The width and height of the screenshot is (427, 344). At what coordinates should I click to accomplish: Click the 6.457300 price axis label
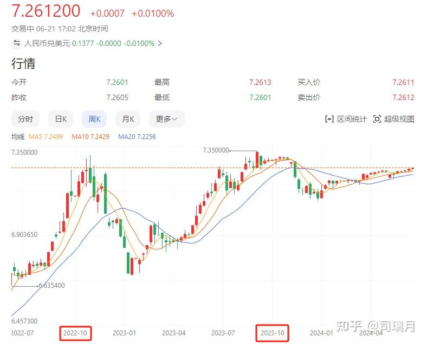click(24, 321)
